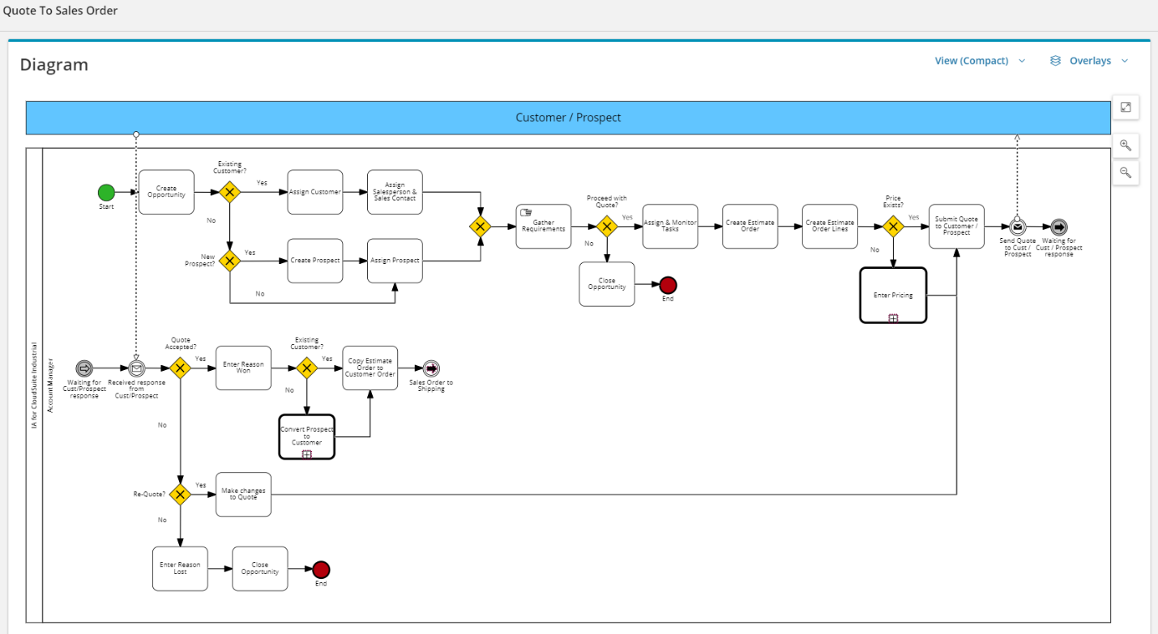
Task: Click the Send Quote to Cust/Prospect envelope event
Action: pyautogui.click(x=1018, y=227)
